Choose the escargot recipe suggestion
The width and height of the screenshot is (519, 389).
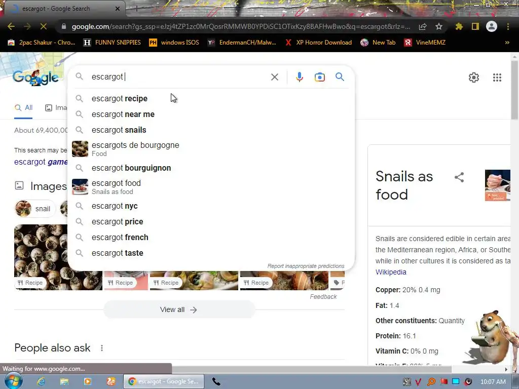point(211,99)
